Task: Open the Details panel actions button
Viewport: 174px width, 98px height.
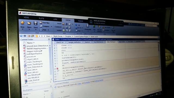Action: point(51,86)
